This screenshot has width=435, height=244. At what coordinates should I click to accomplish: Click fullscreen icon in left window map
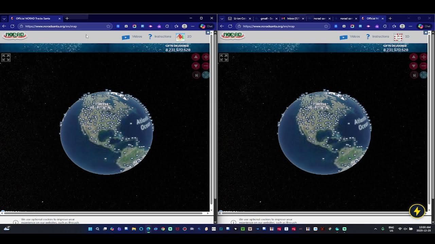point(6,58)
